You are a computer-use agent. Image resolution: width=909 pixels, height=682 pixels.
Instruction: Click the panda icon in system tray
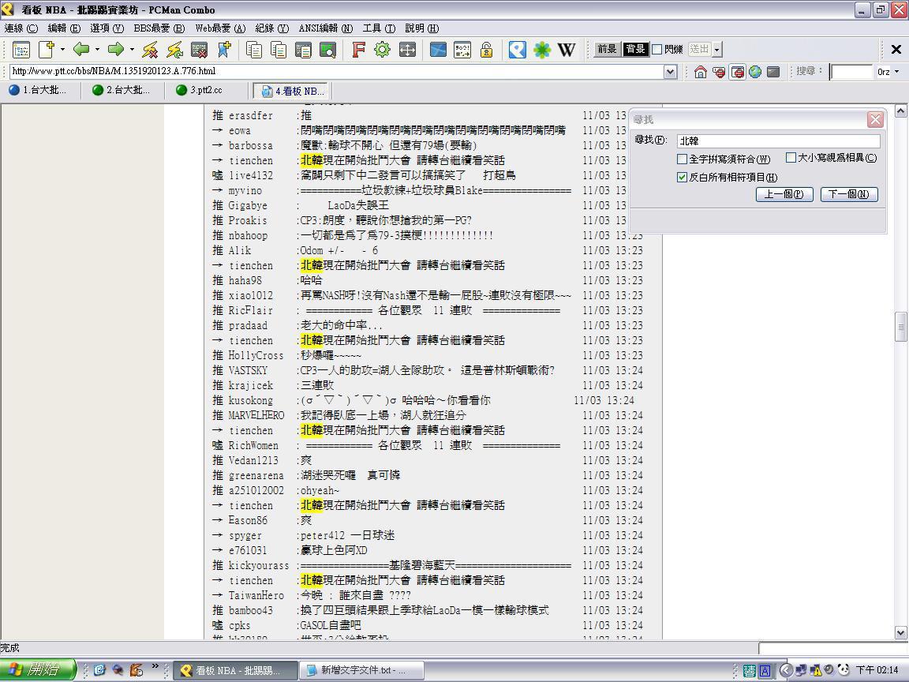tap(844, 670)
